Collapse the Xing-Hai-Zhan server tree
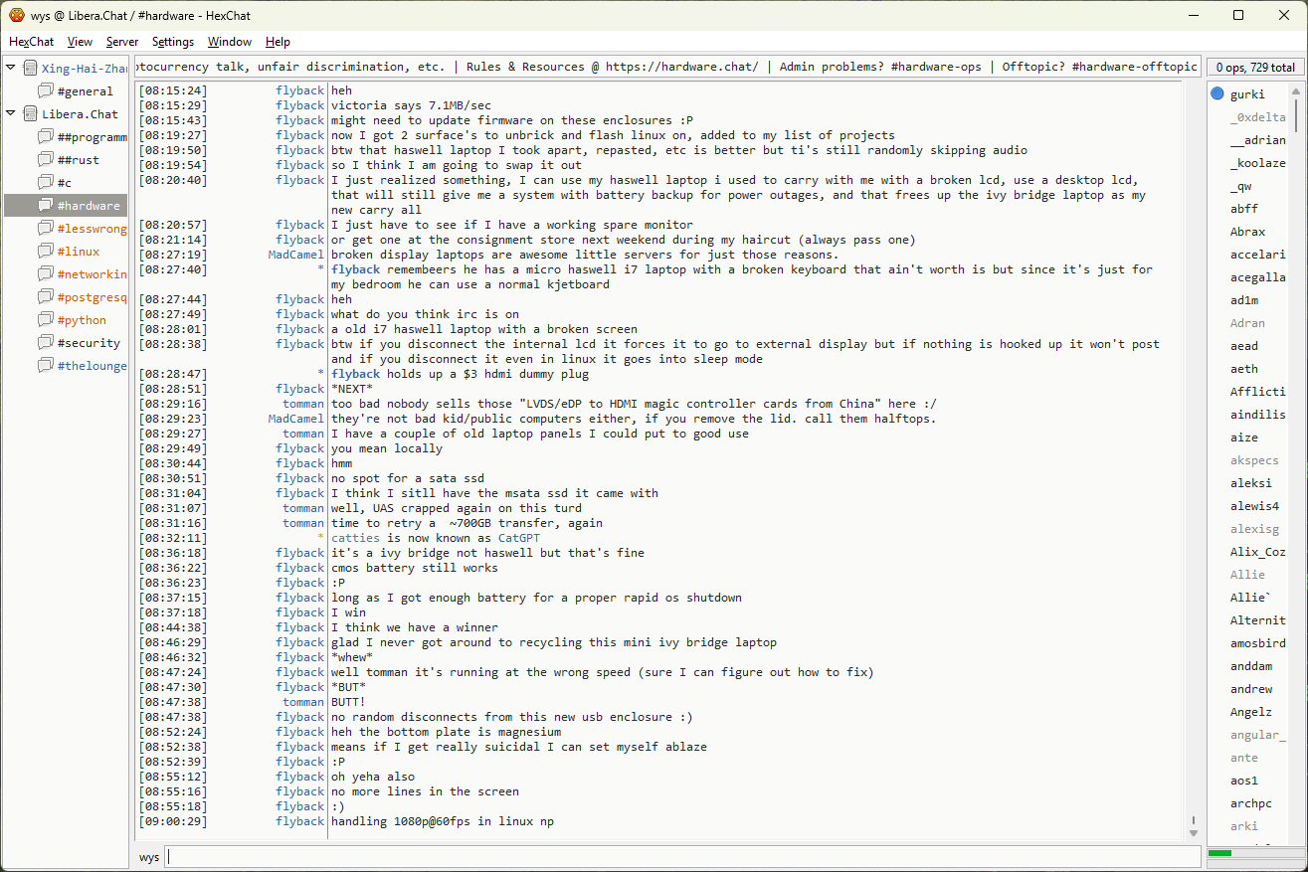Image resolution: width=1308 pixels, height=872 pixels. tap(12, 68)
